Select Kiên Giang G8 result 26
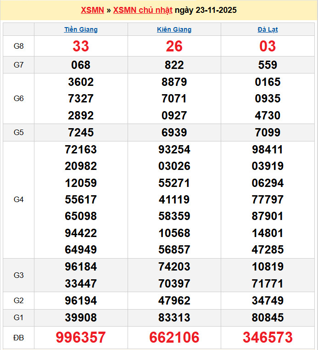This screenshot has width=318, height=350. tap(174, 46)
